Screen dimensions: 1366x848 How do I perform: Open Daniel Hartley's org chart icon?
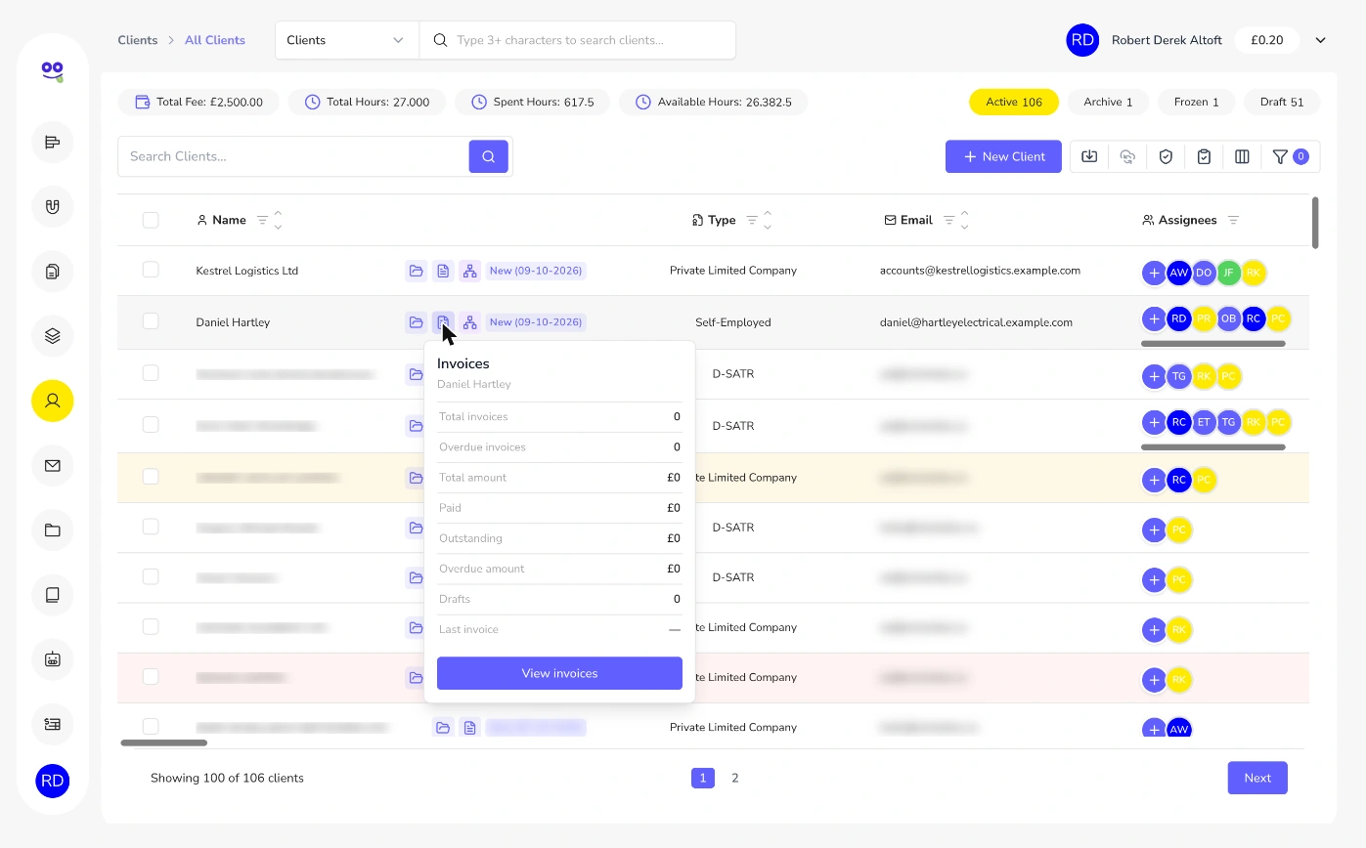[x=470, y=322]
